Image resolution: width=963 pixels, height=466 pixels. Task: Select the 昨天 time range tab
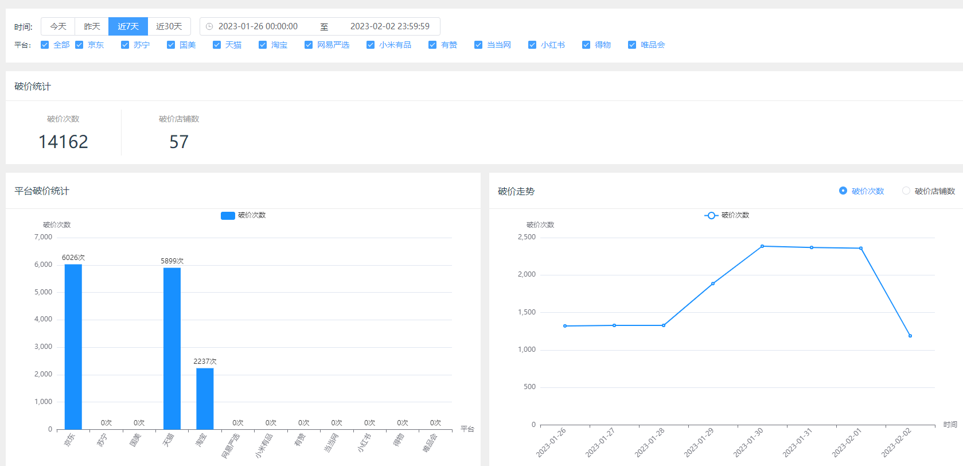(92, 26)
